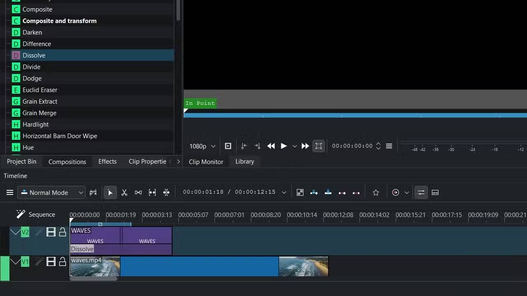Open the play options dropdown arrow
527x296 pixels.
tap(294, 146)
